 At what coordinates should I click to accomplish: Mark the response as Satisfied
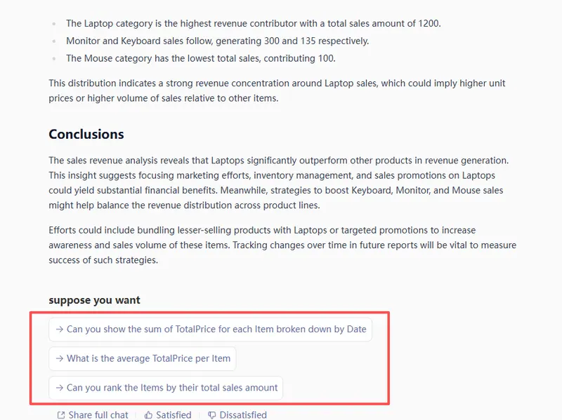[168, 415]
